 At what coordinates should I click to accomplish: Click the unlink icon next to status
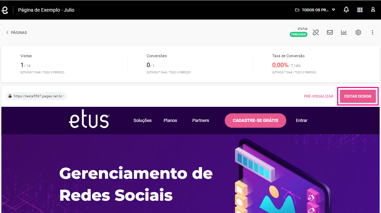(x=315, y=33)
